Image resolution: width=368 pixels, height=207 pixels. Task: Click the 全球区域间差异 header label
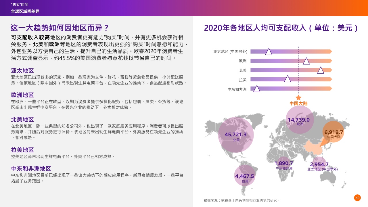(25, 11)
